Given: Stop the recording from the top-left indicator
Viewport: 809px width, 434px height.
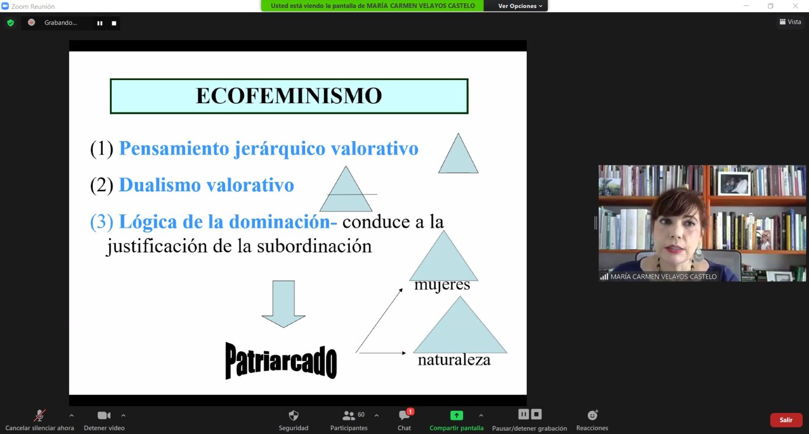Looking at the screenshot, I should point(114,23).
